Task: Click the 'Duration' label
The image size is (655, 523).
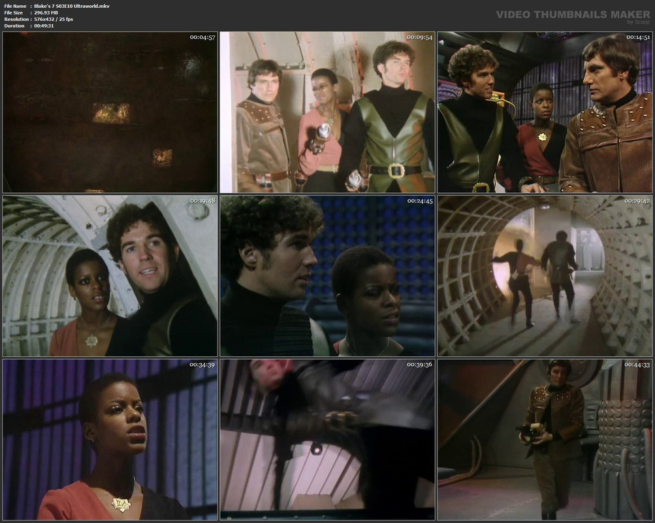Action: 14,25
